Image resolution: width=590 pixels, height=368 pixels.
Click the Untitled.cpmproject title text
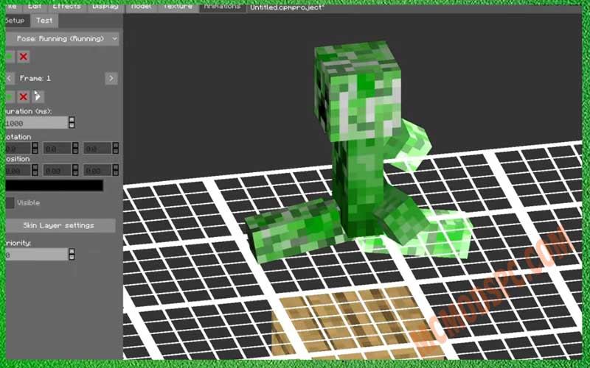[287, 7]
